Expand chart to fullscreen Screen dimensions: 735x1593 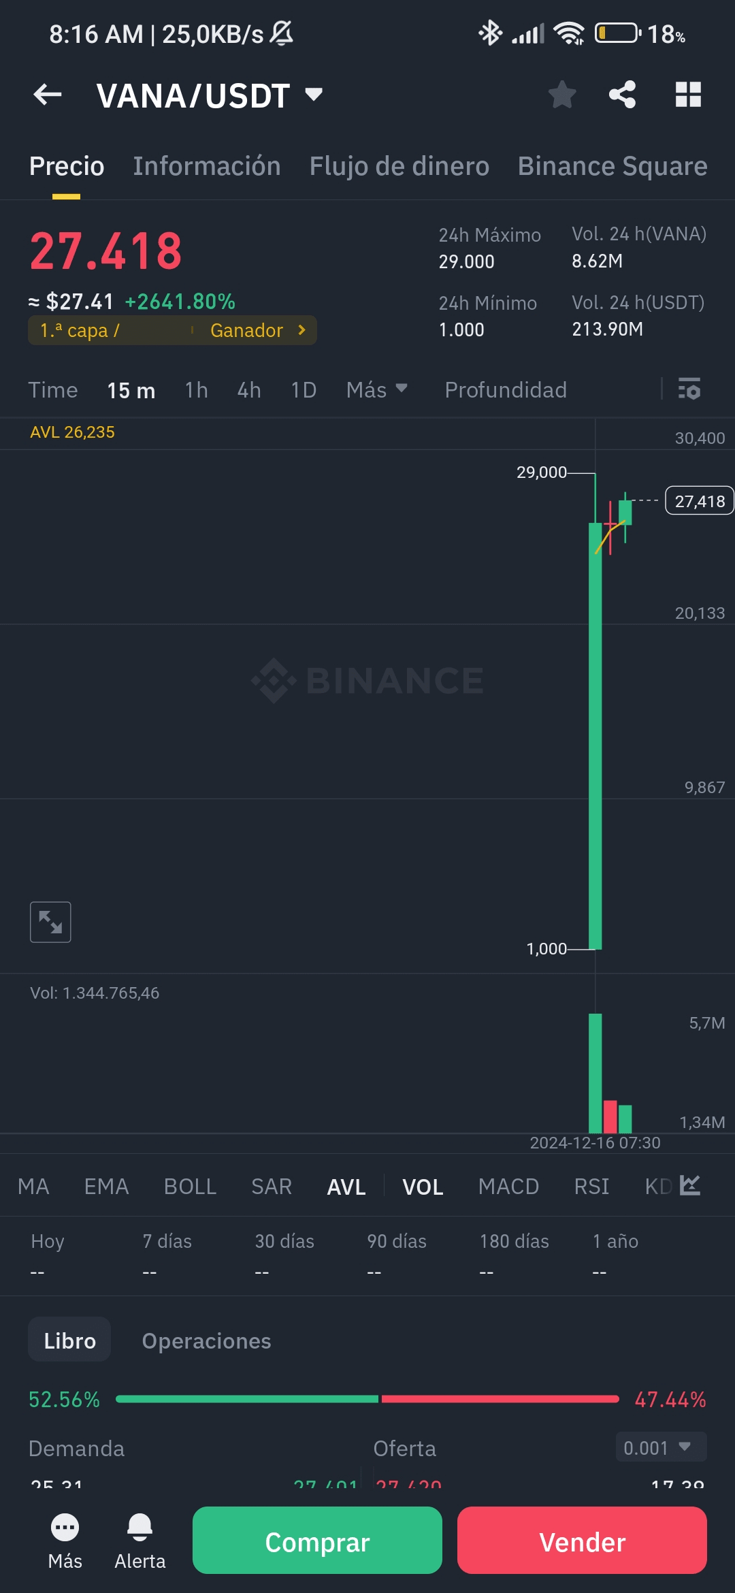pyautogui.click(x=50, y=922)
